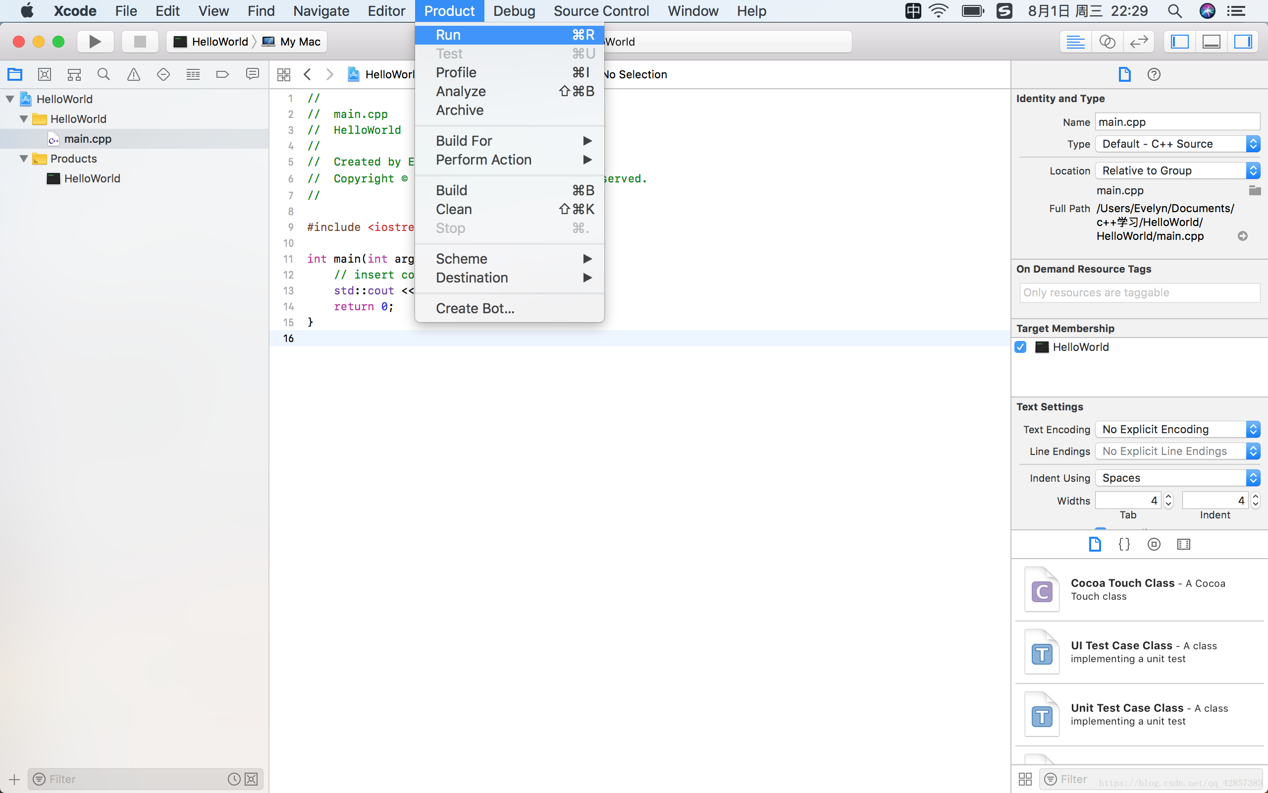Expand the Perform Action submenu
1268x793 pixels.
509,160
